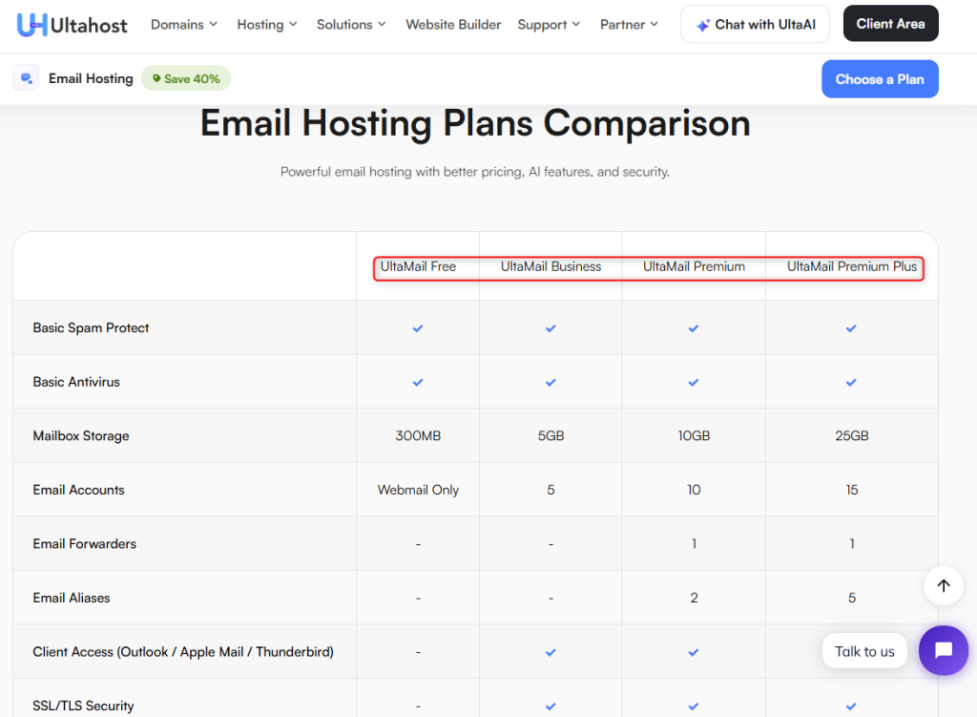The image size is (977, 717).
Task: Click Basic Antivirus checkmark for UltaMail Premium Plus
Action: [x=851, y=382]
